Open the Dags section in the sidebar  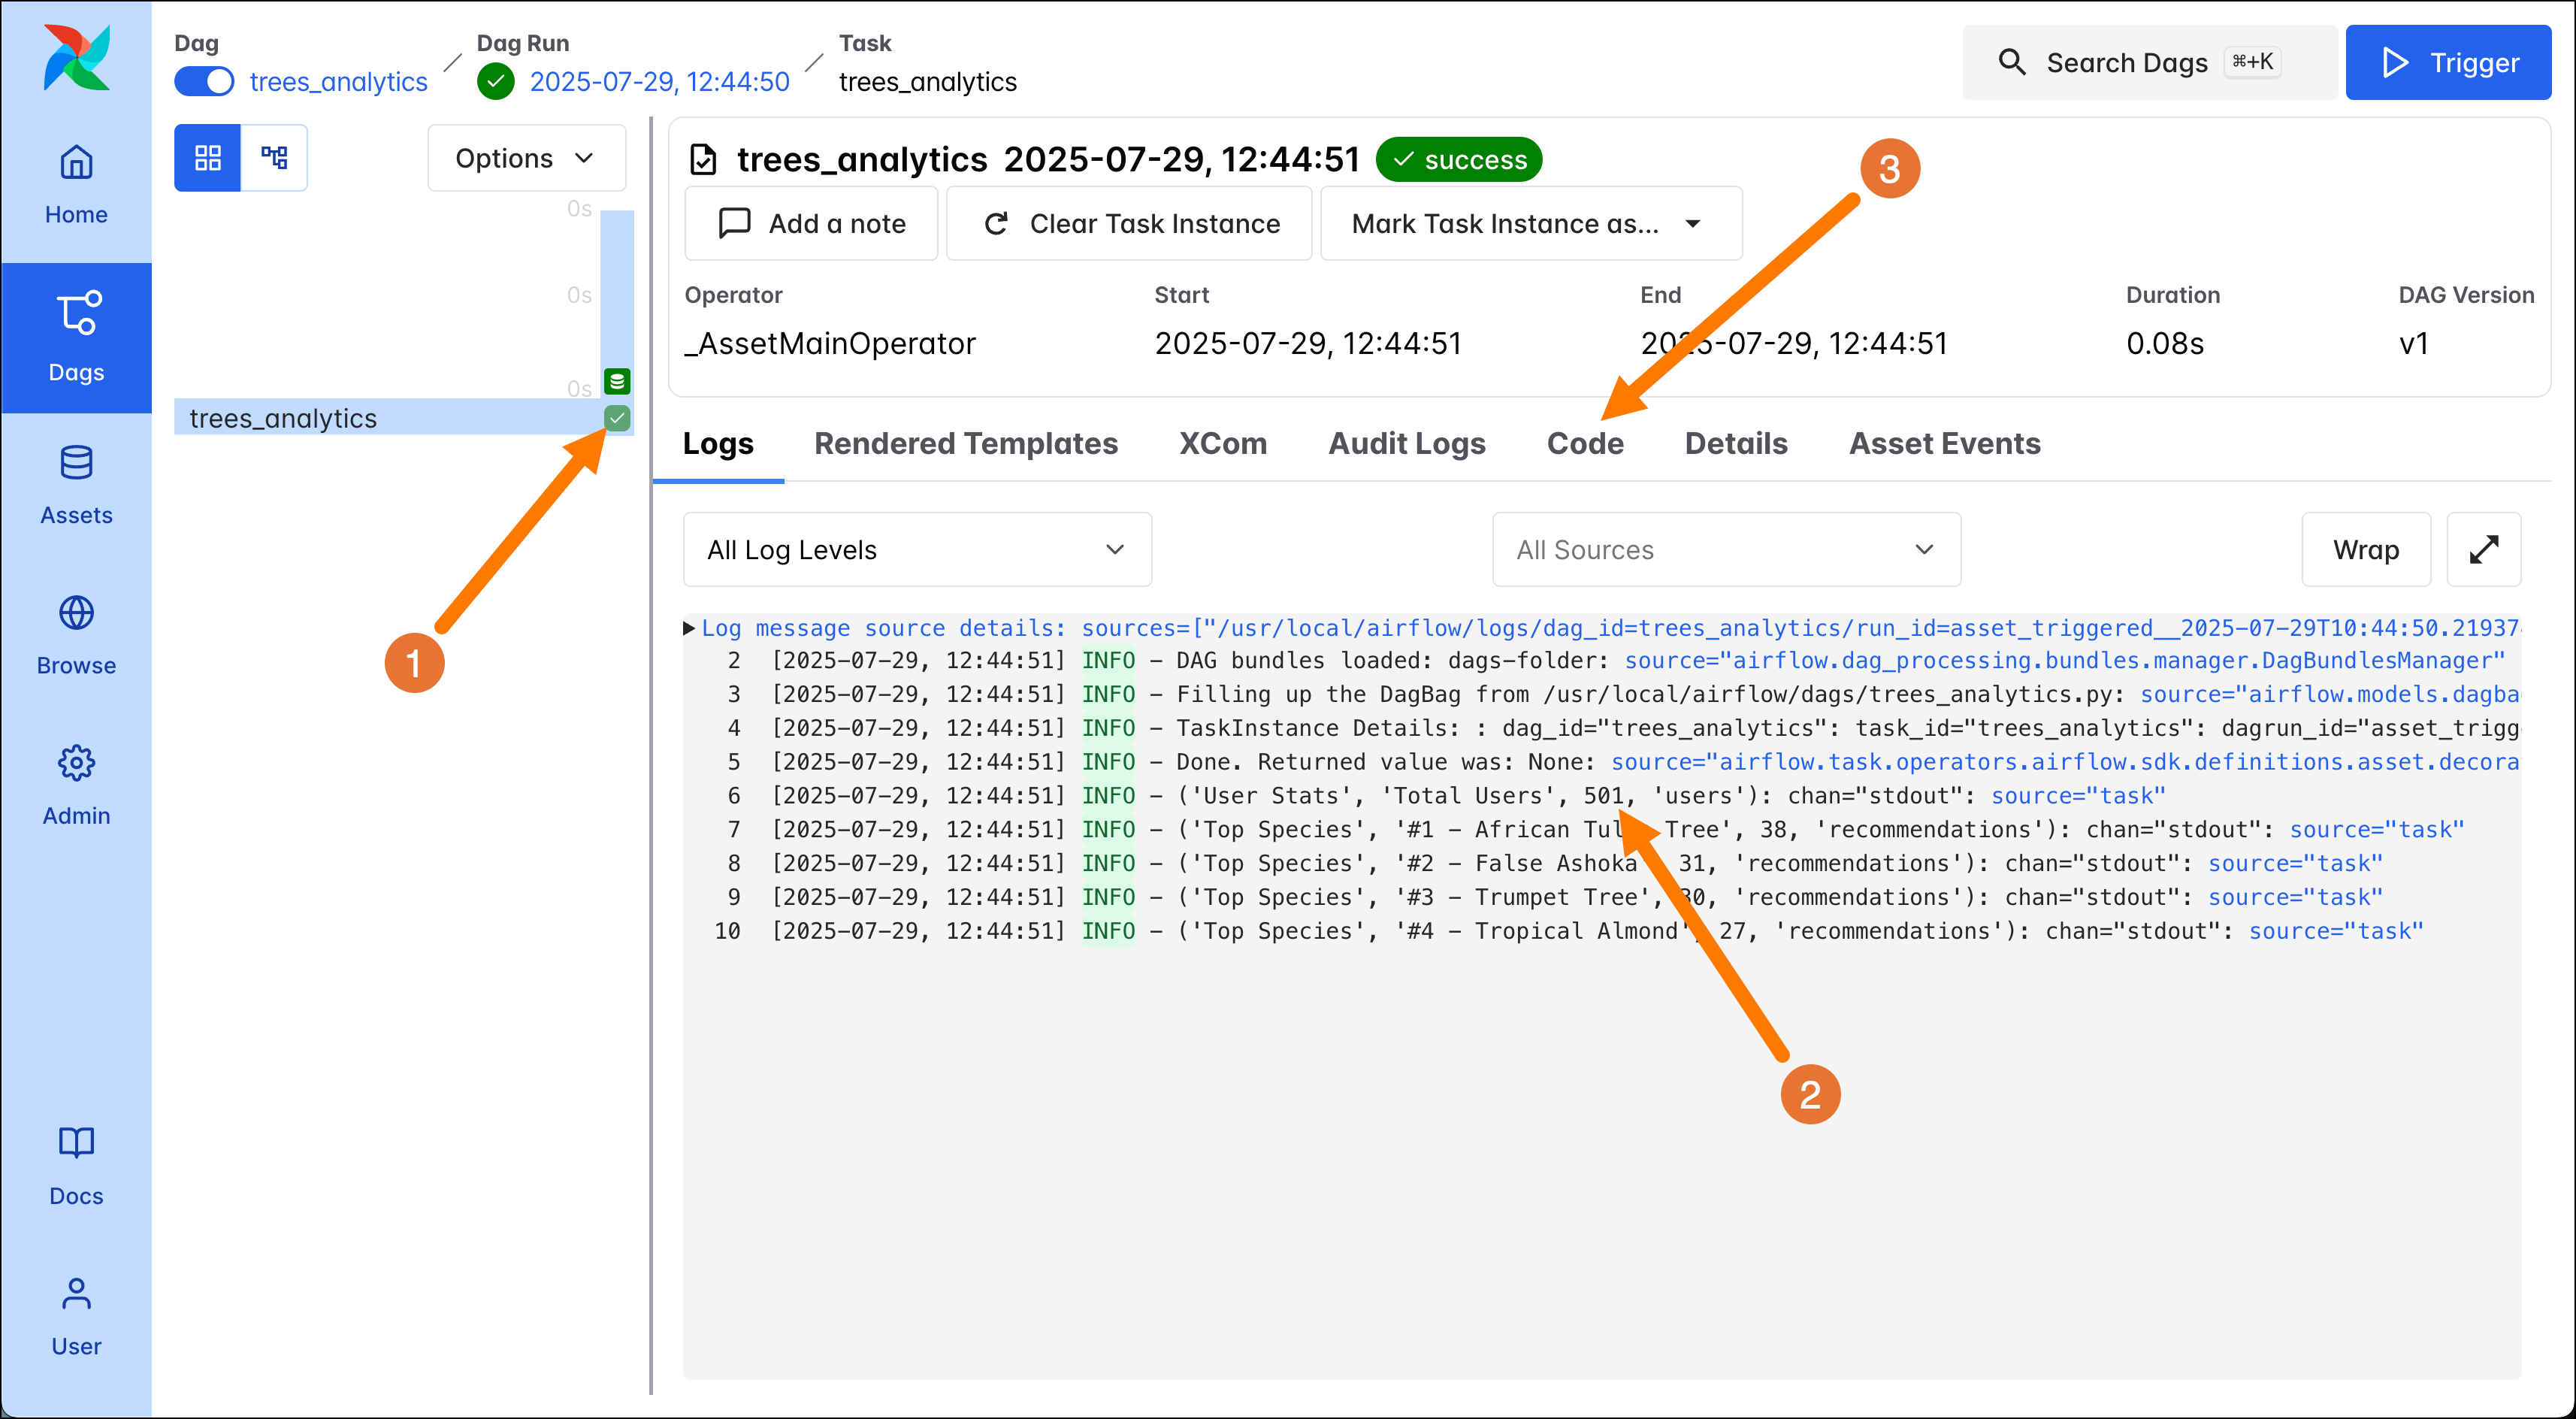tap(76, 337)
